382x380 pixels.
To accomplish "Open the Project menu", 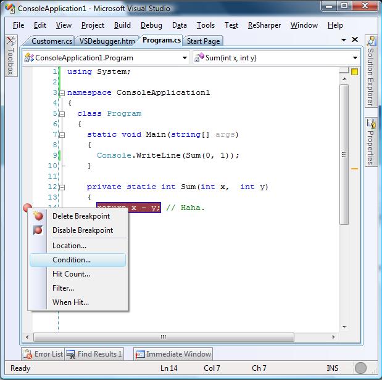I will (x=93, y=25).
